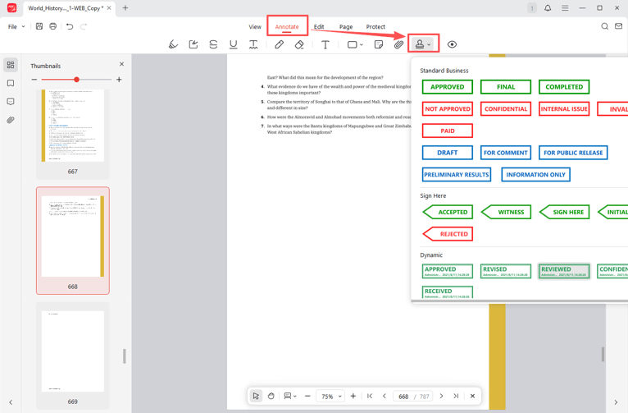Select the Eraser tool
The width and height of the screenshot is (628, 413).
[x=299, y=44]
